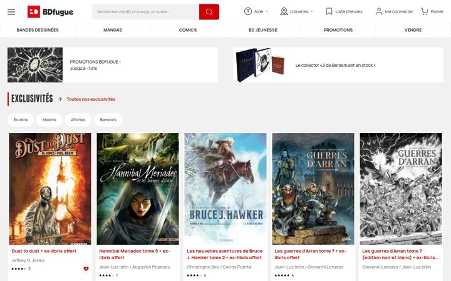Open the Berserk collector 43 banner text

(335, 65)
